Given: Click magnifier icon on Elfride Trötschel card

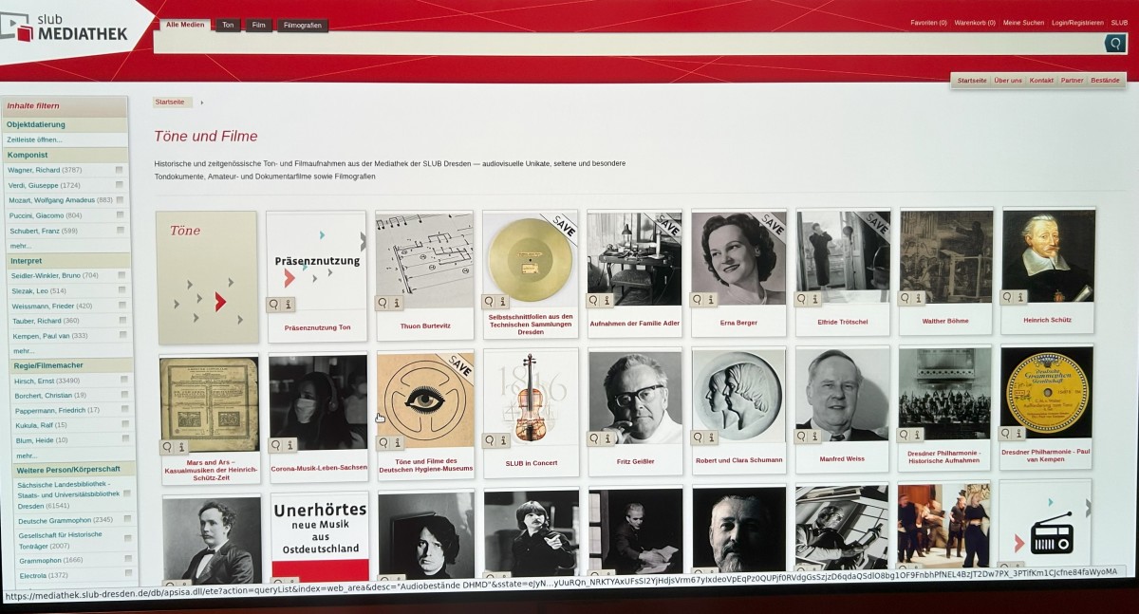Looking at the screenshot, I should click(802, 299).
